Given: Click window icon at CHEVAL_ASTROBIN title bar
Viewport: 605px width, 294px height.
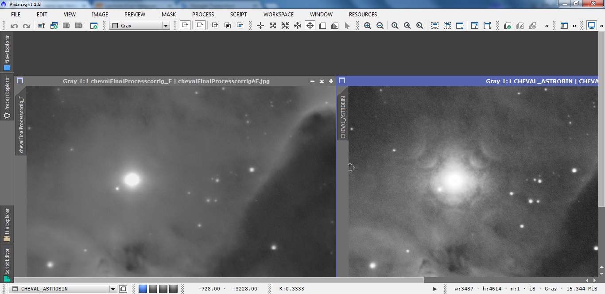Looking at the screenshot, I should click(342, 81).
